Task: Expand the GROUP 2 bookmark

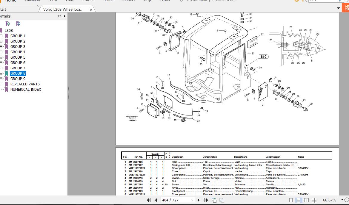Action: click(1, 41)
